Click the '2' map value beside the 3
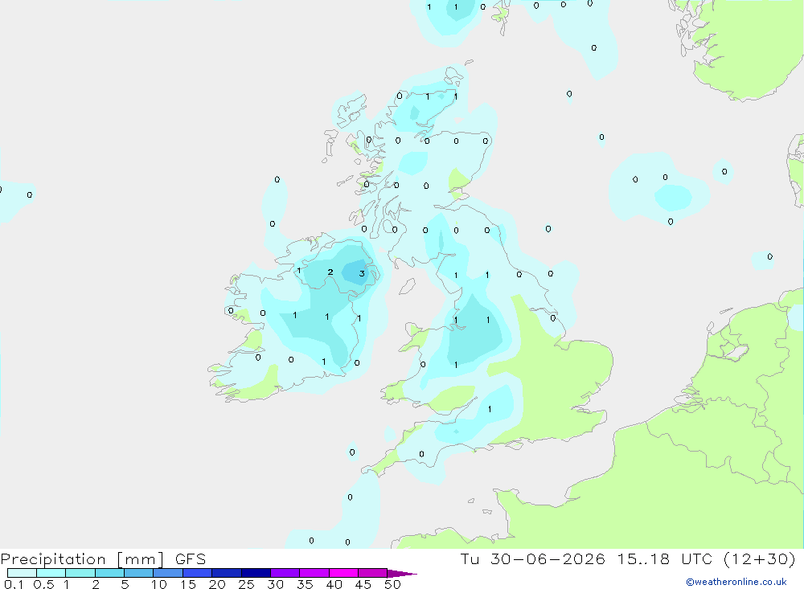 pyautogui.click(x=330, y=272)
